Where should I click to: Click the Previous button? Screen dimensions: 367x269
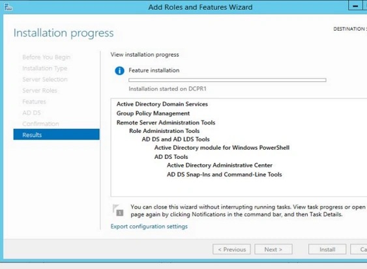[231, 249]
